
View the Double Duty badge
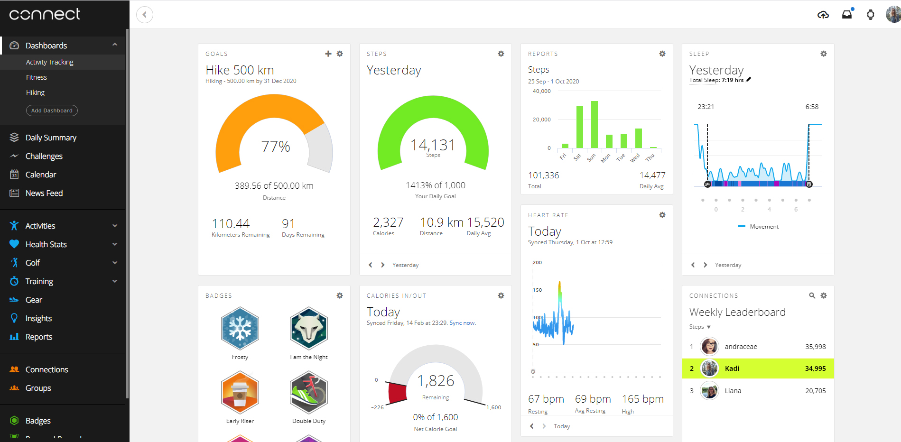[x=309, y=393]
